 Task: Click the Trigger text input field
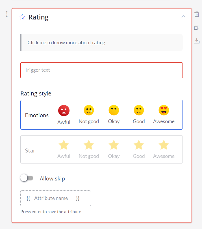pyautogui.click(x=101, y=70)
